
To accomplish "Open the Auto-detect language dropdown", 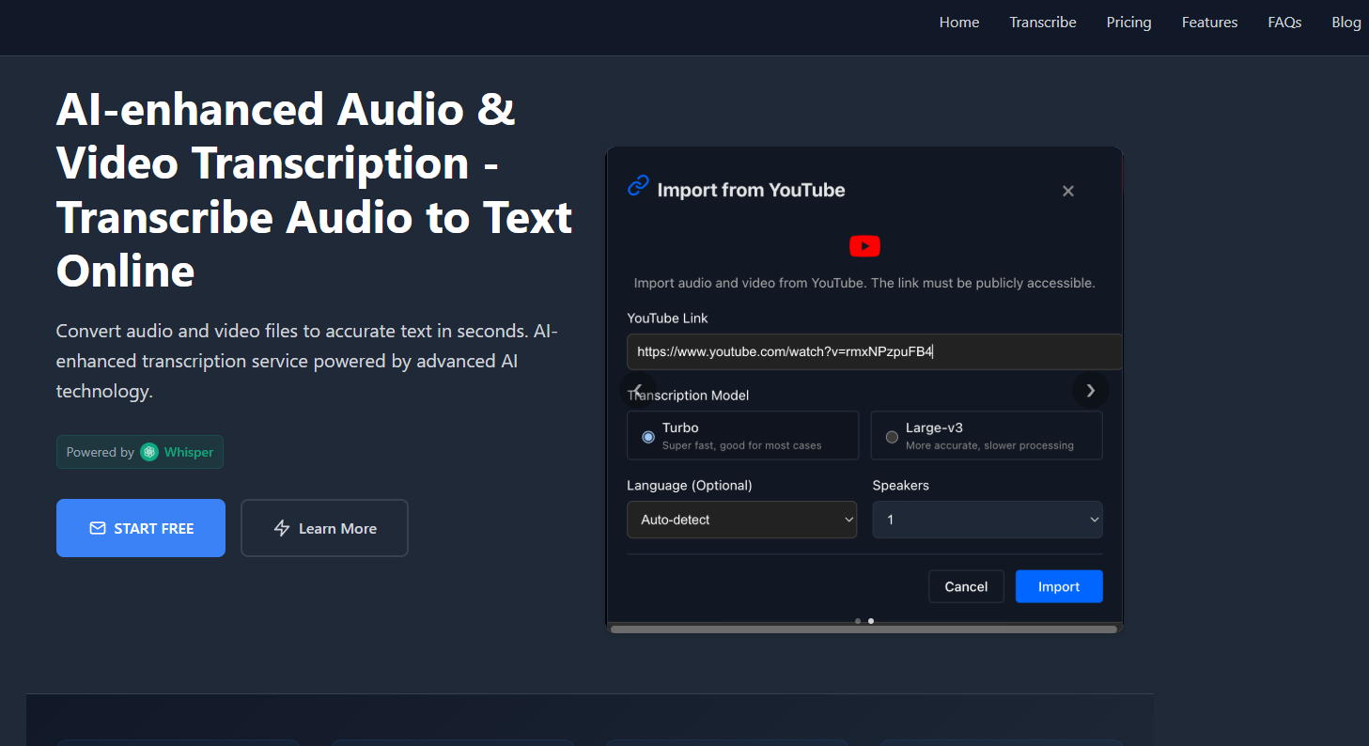I will coord(741,520).
